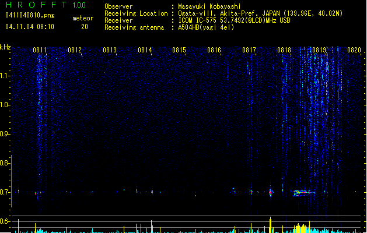This screenshot has height=233, width=367.
Task: Click the A504HB(yagi 4el) antenna text
Action: click(206, 27)
